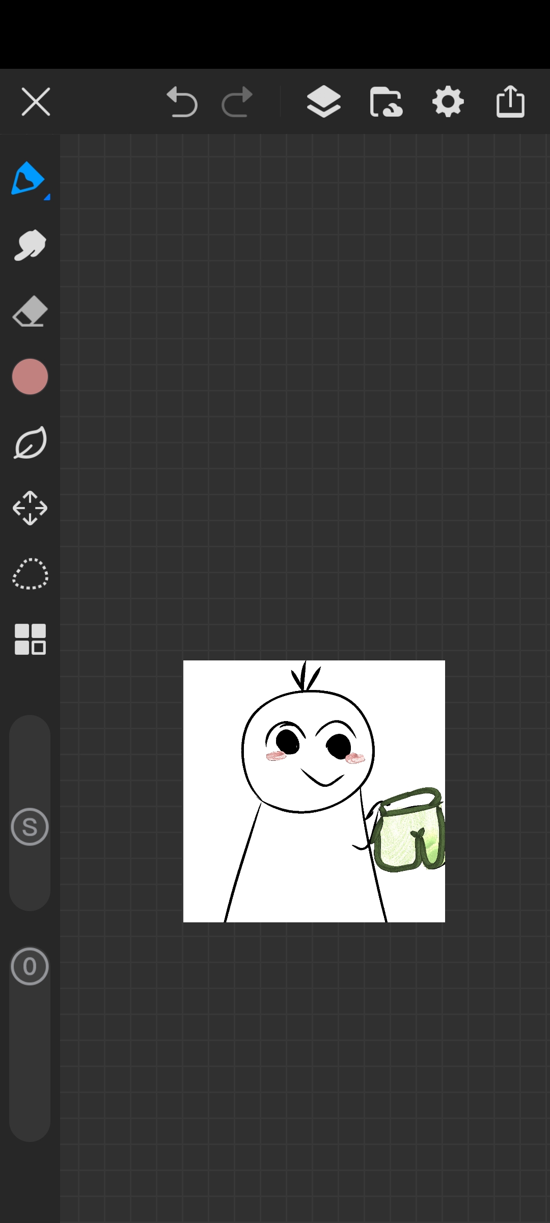This screenshot has width=550, height=1223.
Task: Select the eraser tool
Action: 30,311
